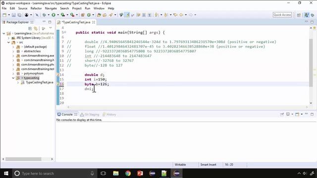Click the Coverage run icon
317x178 pixels.
click(x=63, y=15)
